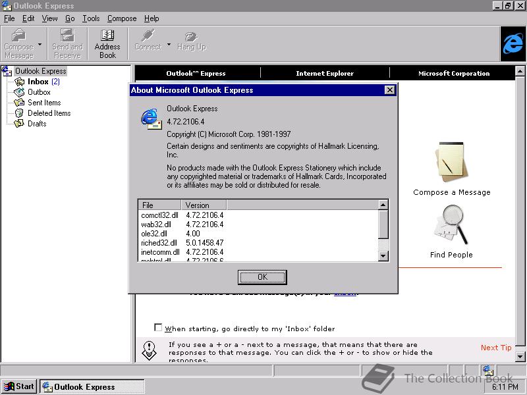Open the Edit menu
Viewport: 527px width, 395px height.
(28, 18)
